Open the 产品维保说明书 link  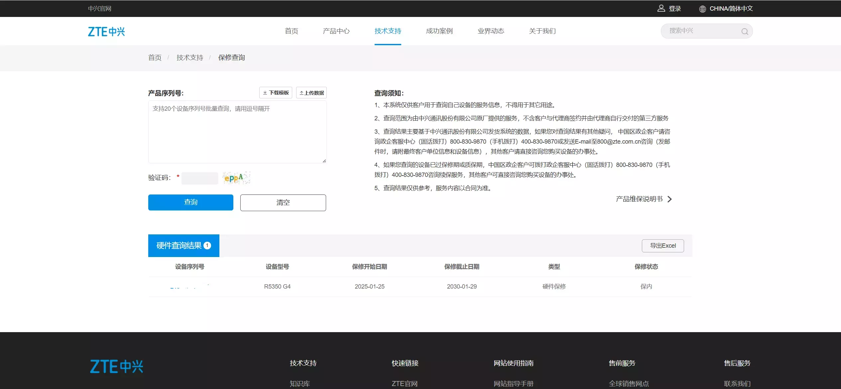[639, 199]
